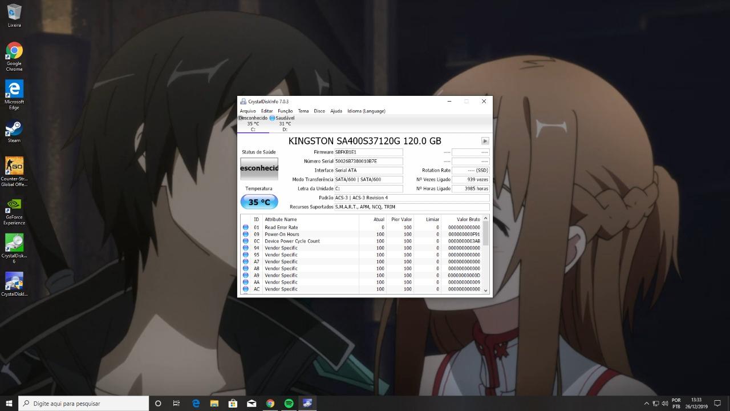The width and height of the screenshot is (730, 411).
Task: Open the Tema menu
Action: (x=303, y=111)
